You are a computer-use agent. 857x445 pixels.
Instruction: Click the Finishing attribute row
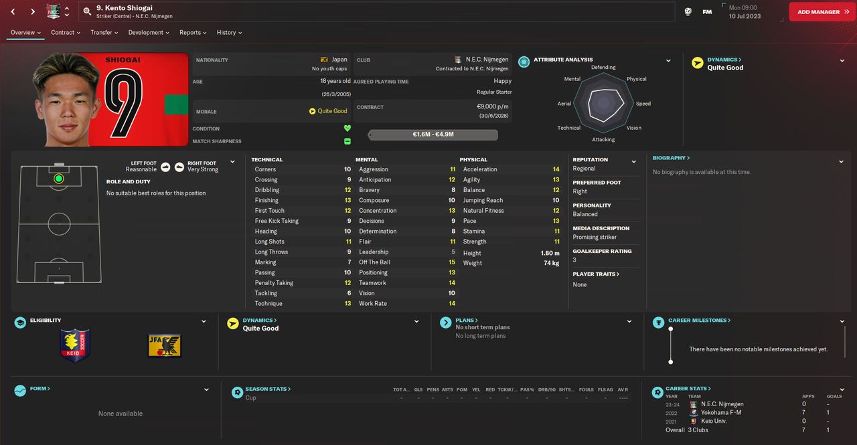303,200
